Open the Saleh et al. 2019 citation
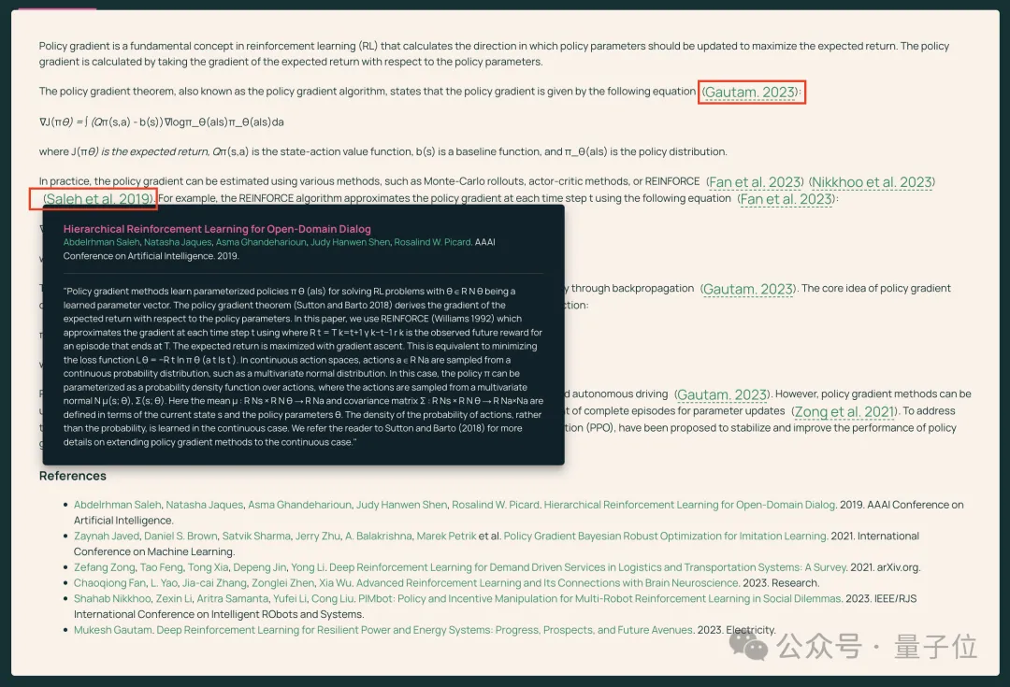Image resolution: width=1010 pixels, height=687 pixels. point(98,199)
